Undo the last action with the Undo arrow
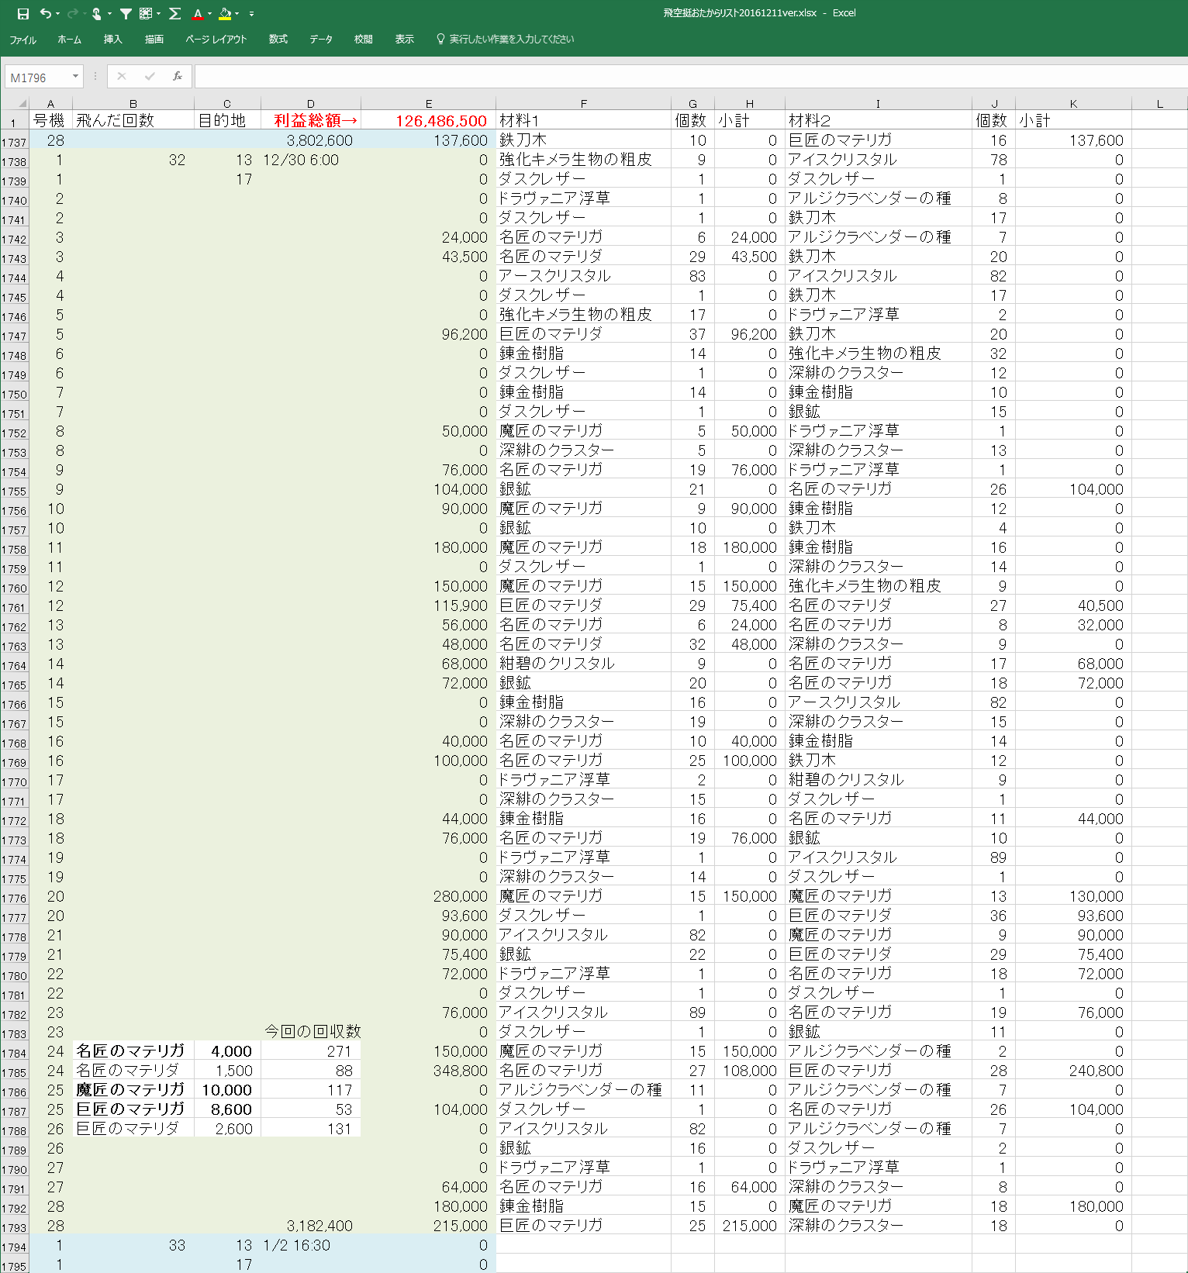The image size is (1188, 1273). [x=46, y=13]
